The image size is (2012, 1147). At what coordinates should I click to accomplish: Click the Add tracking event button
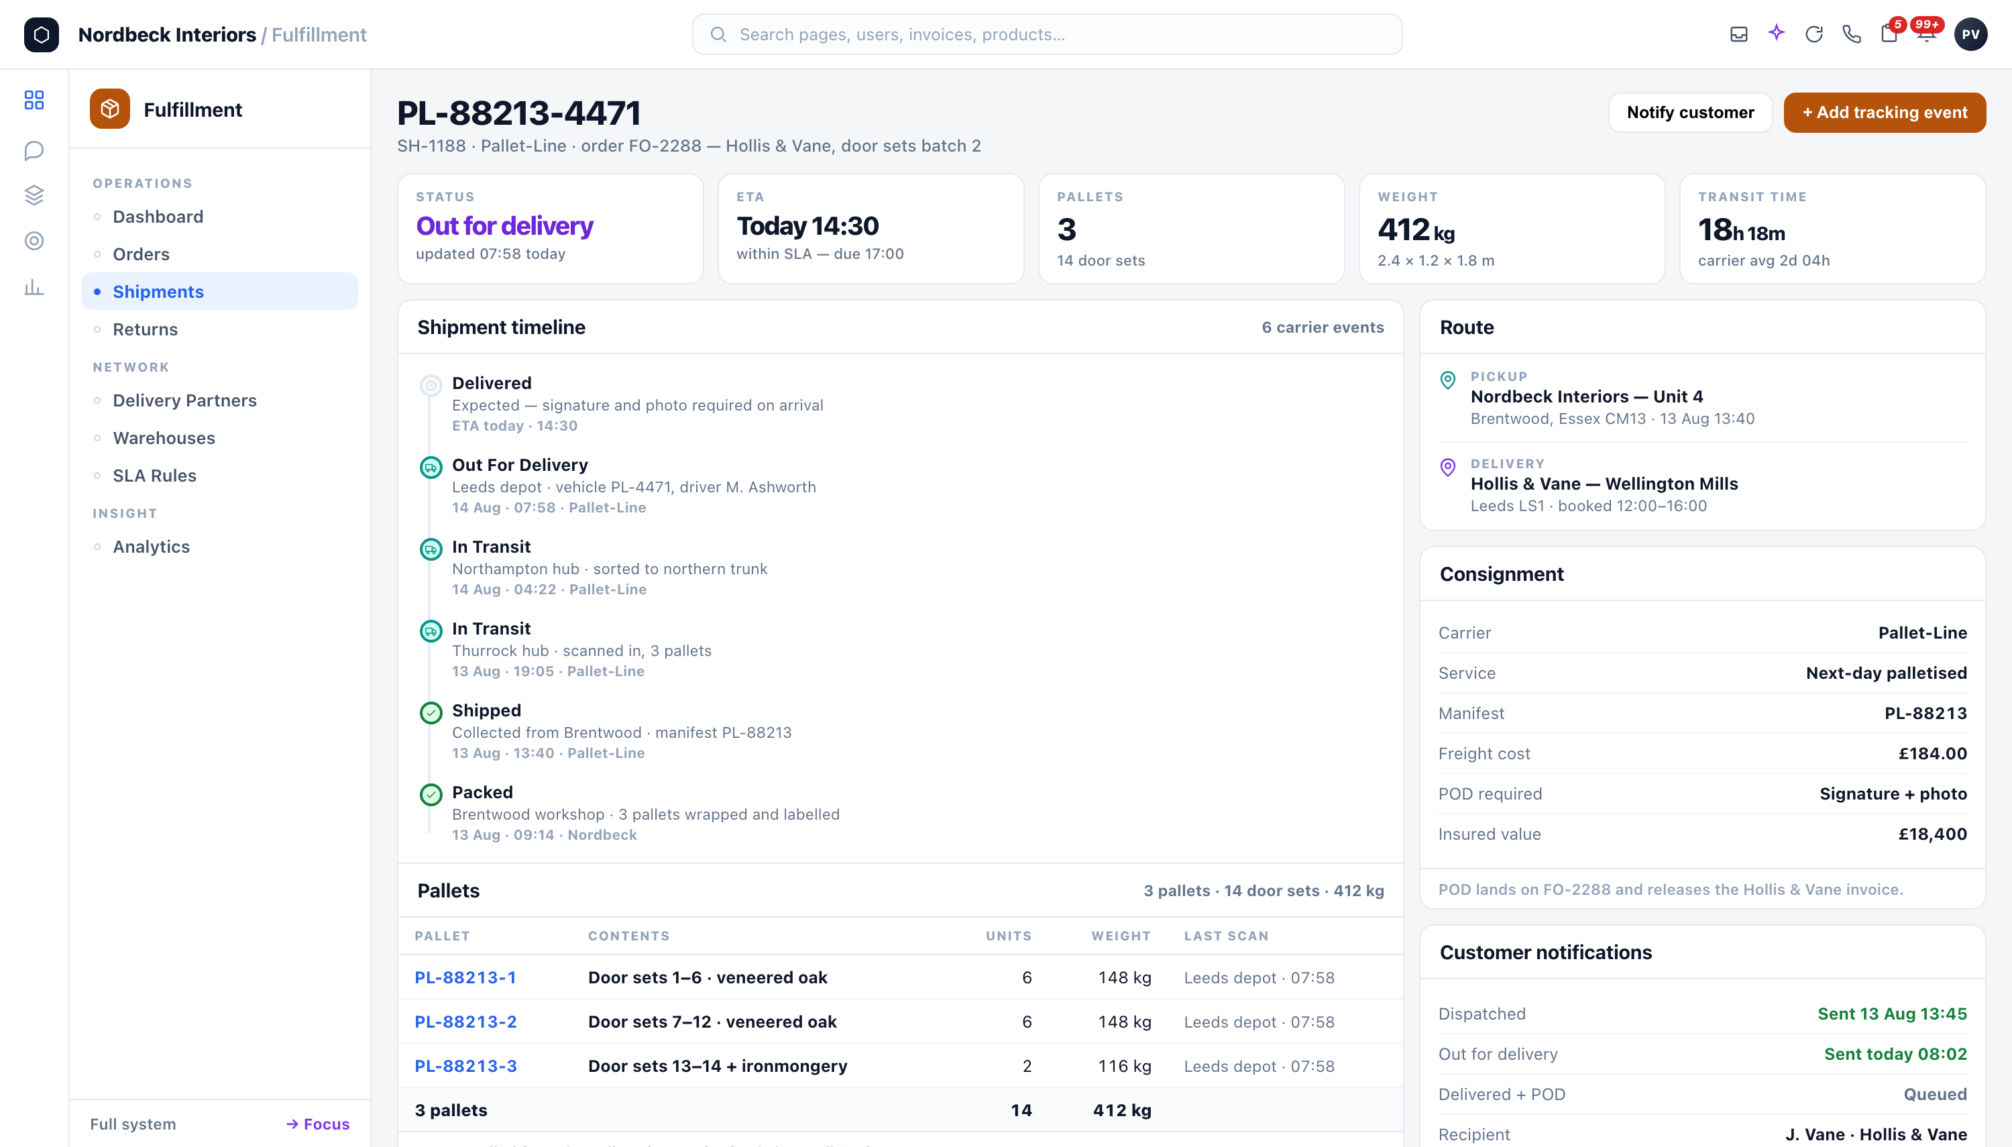point(1885,113)
